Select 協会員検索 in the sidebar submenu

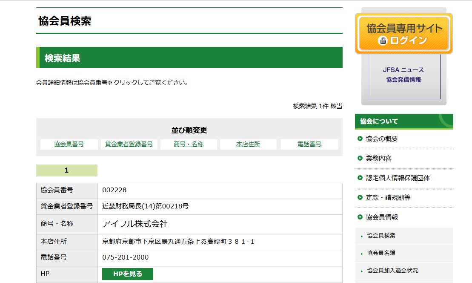(x=381, y=236)
